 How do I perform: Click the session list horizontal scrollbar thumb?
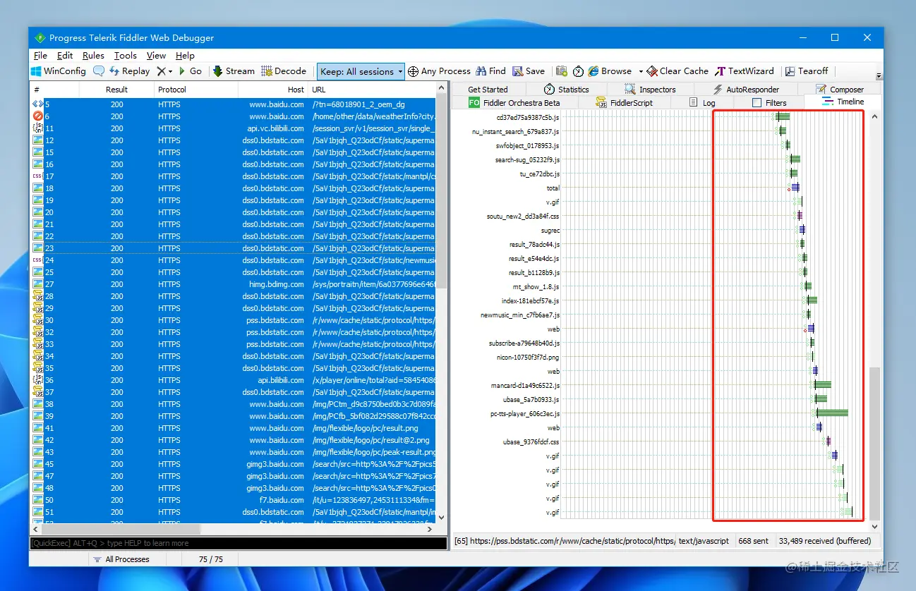[120, 528]
